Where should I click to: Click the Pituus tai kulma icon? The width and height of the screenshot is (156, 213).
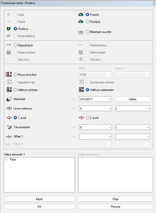tap(9, 74)
